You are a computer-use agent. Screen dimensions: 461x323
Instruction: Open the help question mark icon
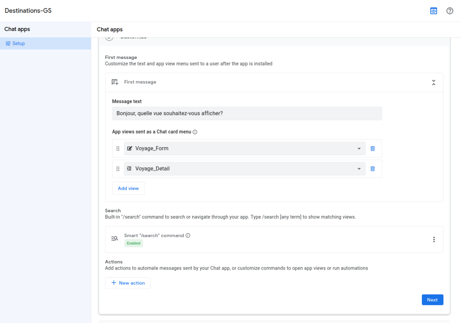click(x=450, y=11)
